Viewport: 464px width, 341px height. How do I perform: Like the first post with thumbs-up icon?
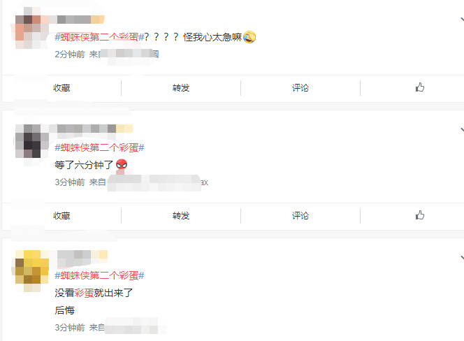tap(419, 87)
